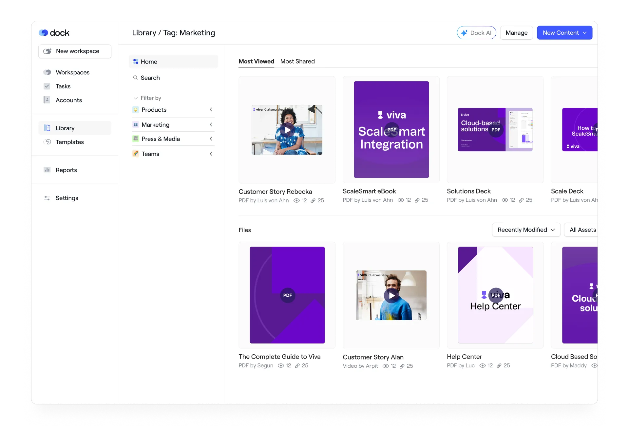Expand the Teams filter chevron
The height and width of the screenshot is (427, 629).
pyautogui.click(x=211, y=154)
